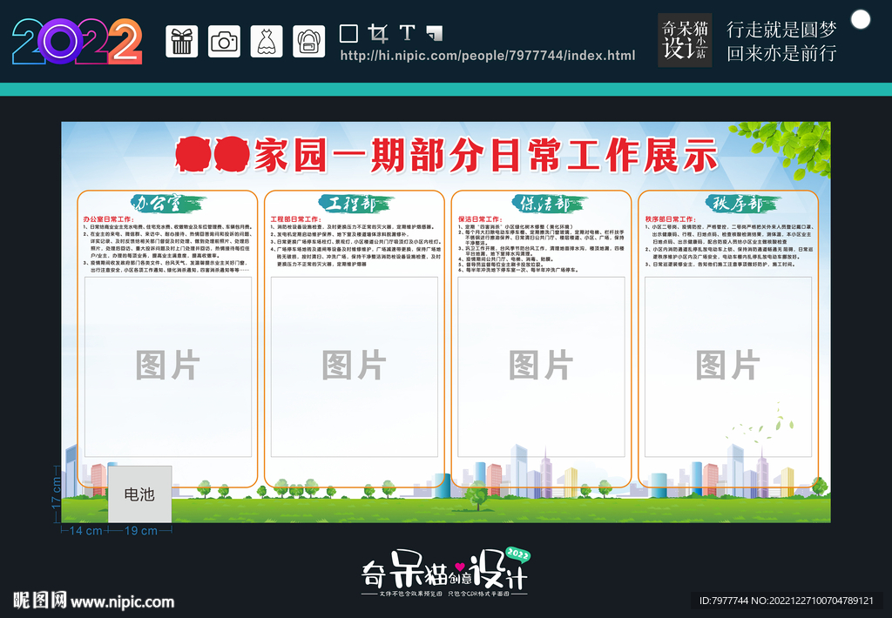This screenshot has height=618, width=892.
Task: Select the 图片 placeholder in 工程部 panel
Action: click(355, 366)
